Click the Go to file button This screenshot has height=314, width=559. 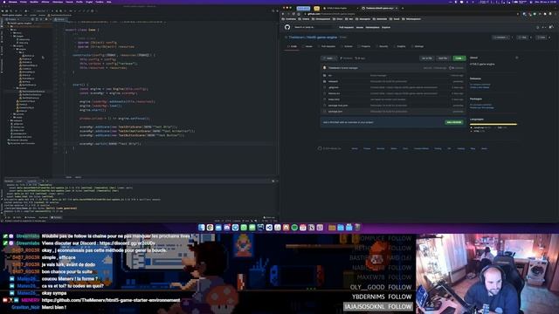click(427, 58)
